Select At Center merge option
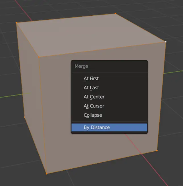The image size is (183, 186). 109,97
